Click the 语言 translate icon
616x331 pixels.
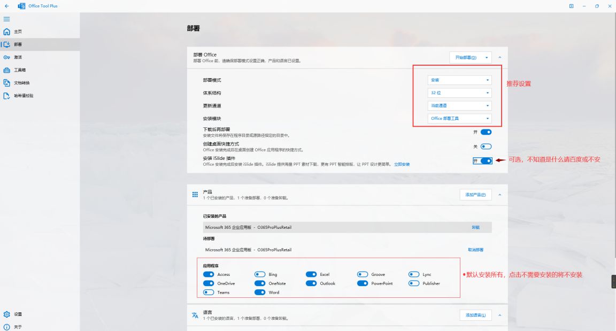(x=195, y=315)
